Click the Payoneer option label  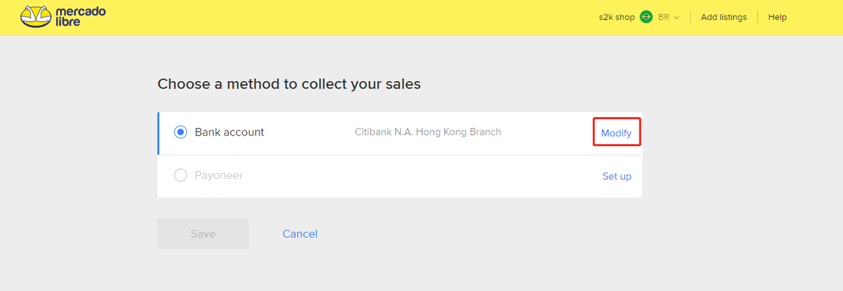pyautogui.click(x=219, y=176)
